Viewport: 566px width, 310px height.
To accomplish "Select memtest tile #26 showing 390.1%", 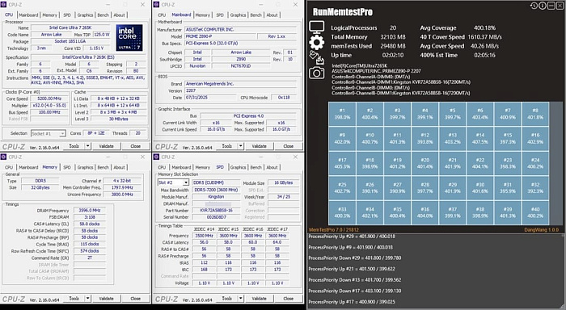I will point(370,188).
